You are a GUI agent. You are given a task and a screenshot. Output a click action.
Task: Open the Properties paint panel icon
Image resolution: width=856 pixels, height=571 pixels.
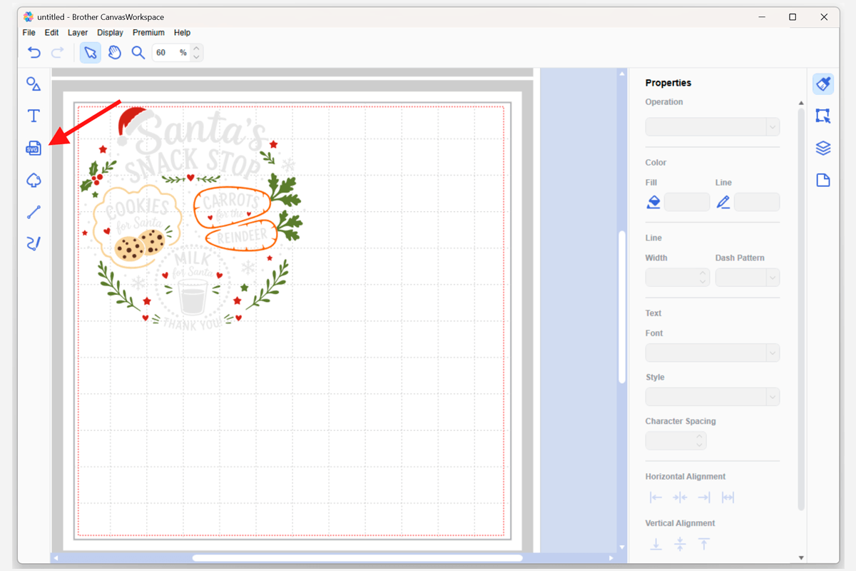click(823, 84)
